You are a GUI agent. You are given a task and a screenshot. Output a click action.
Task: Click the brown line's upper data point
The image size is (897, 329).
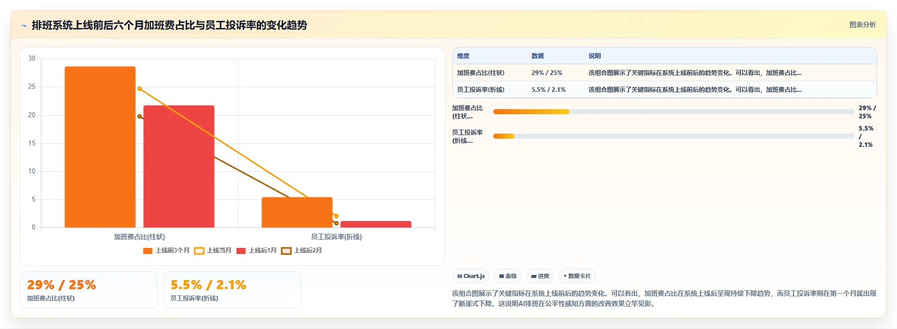pyautogui.click(x=139, y=116)
